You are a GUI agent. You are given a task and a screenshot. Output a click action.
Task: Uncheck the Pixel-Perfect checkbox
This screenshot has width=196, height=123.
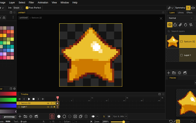[27, 8]
